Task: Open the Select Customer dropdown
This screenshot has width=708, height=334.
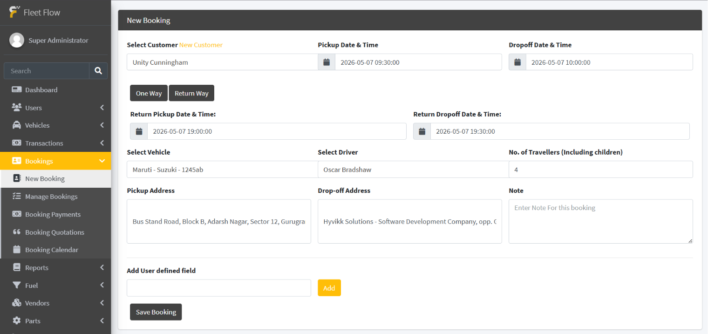Action: (222, 62)
